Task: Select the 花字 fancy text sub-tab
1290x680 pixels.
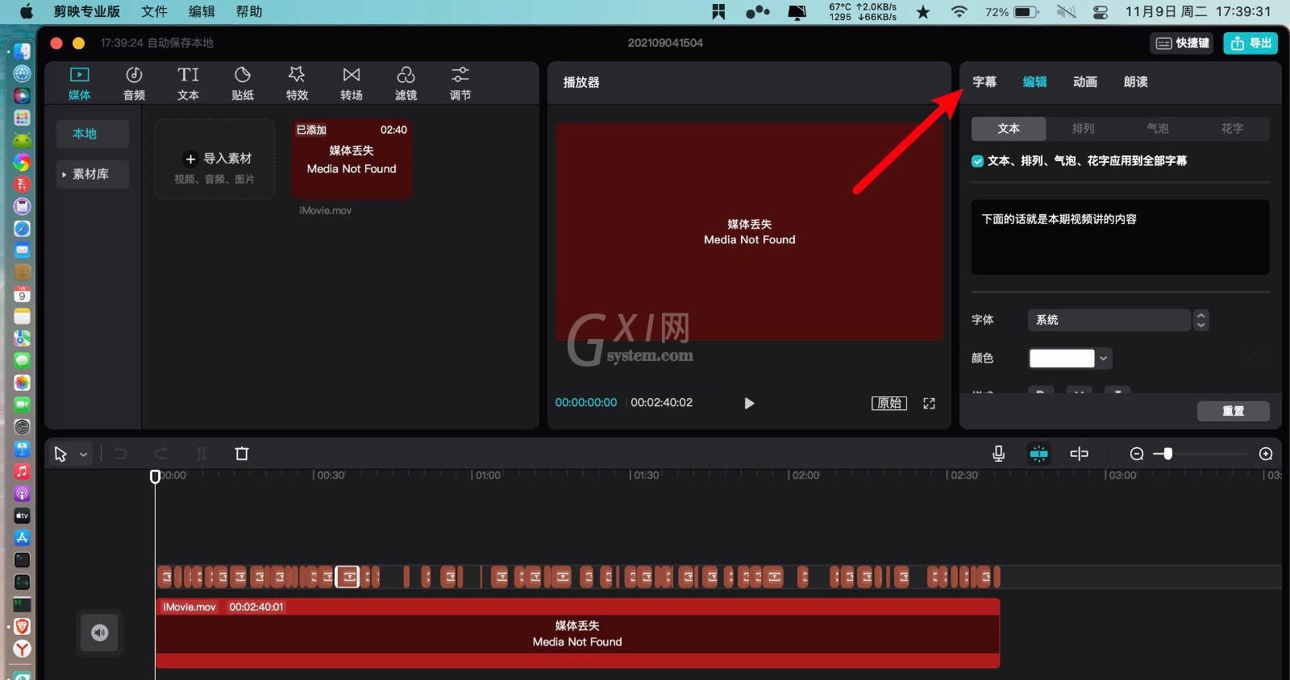Action: click(x=1232, y=128)
